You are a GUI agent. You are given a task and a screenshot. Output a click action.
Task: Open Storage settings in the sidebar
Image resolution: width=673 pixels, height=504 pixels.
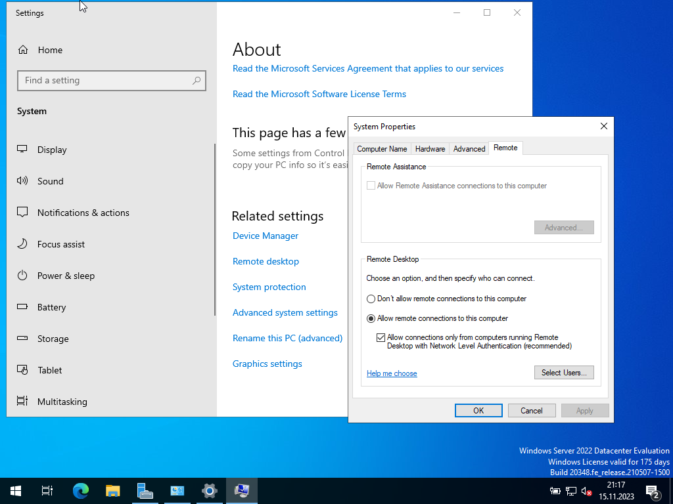pos(43,339)
